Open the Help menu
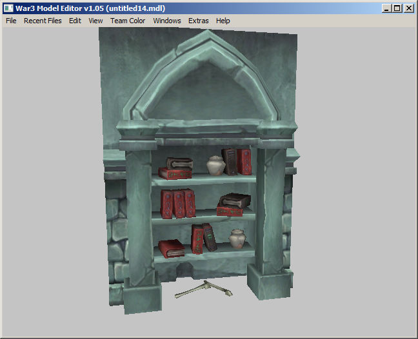Screen dimensions: 418x339 coord(223,21)
